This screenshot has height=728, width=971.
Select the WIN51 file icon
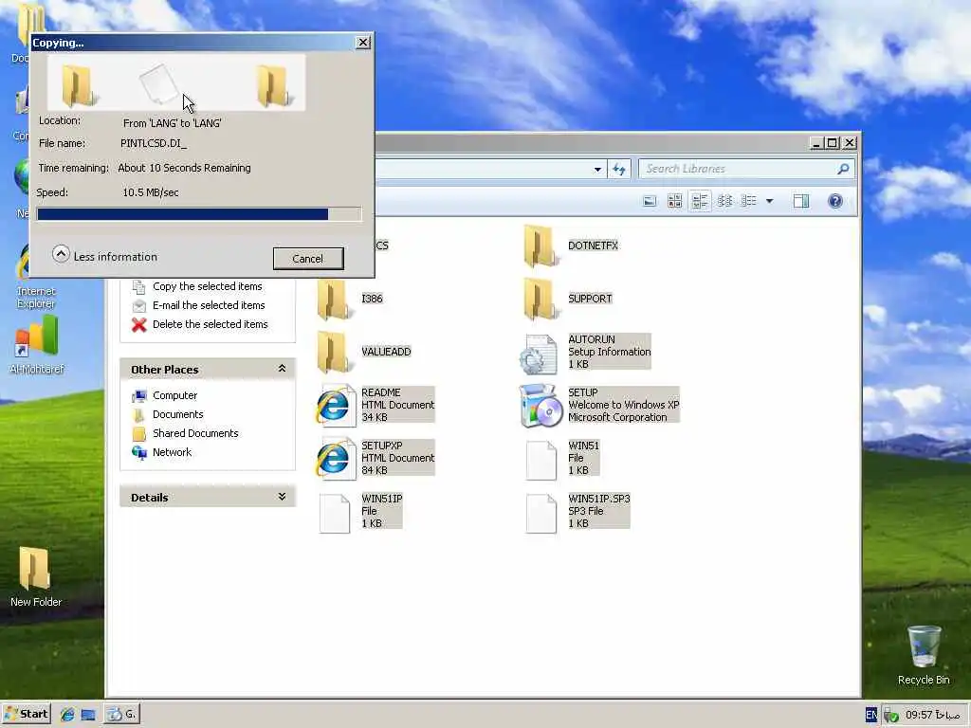tap(540, 461)
